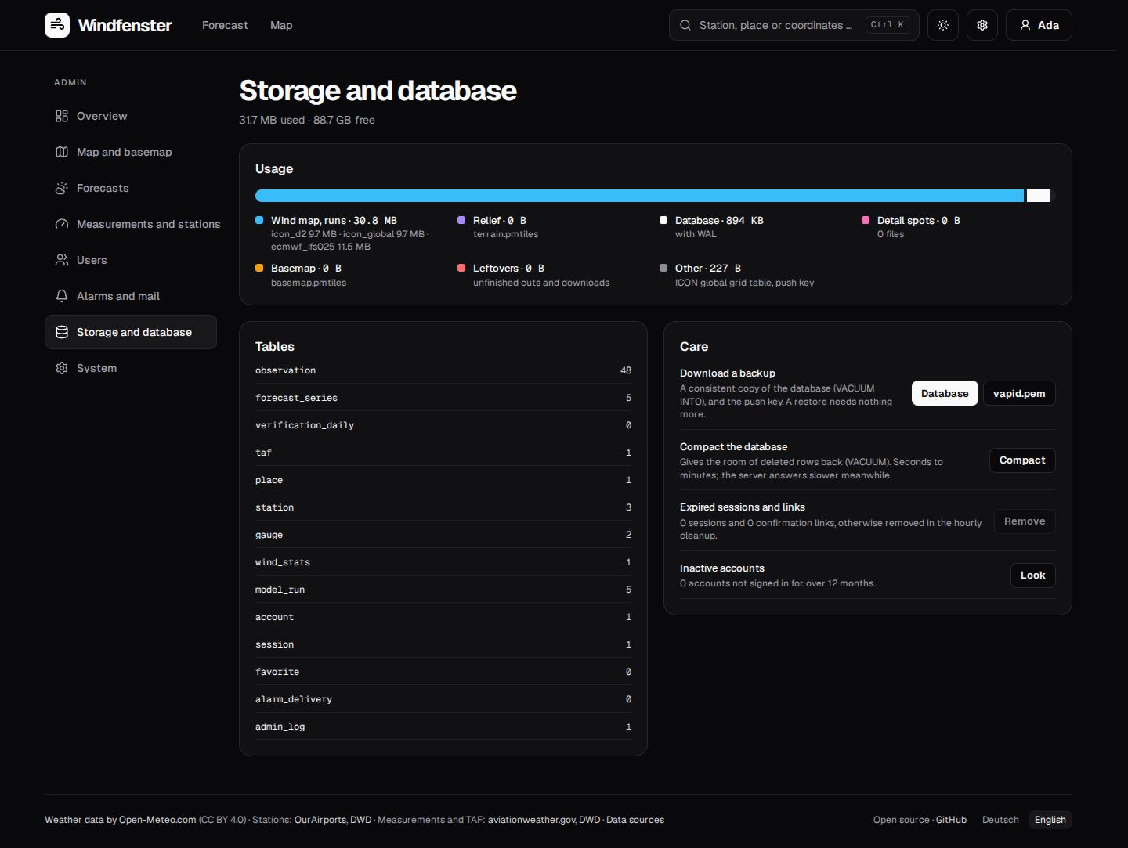Click the Compact database button
The width and height of the screenshot is (1128, 848).
pyautogui.click(x=1022, y=460)
